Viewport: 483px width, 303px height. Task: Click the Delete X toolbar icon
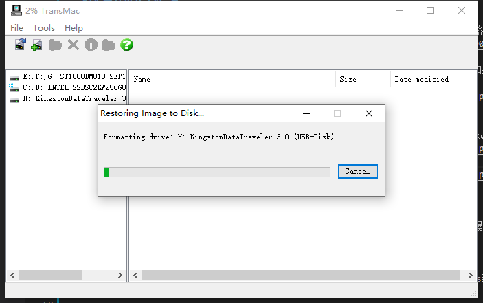point(73,45)
